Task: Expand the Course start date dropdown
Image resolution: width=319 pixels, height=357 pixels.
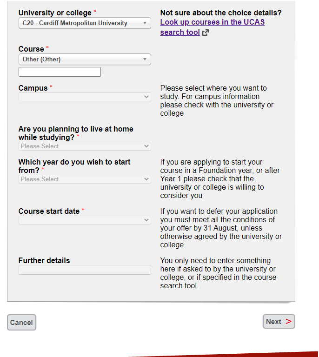Action: tap(85, 220)
